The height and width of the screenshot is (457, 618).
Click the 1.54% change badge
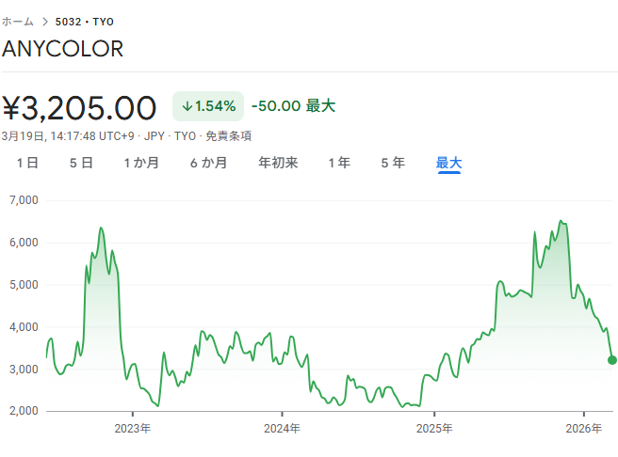tap(208, 106)
